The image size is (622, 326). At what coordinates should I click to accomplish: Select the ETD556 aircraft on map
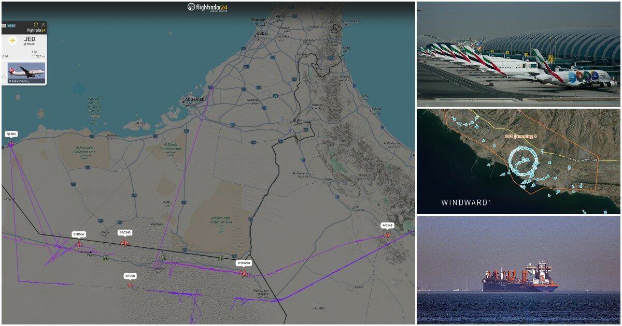[79, 244]
